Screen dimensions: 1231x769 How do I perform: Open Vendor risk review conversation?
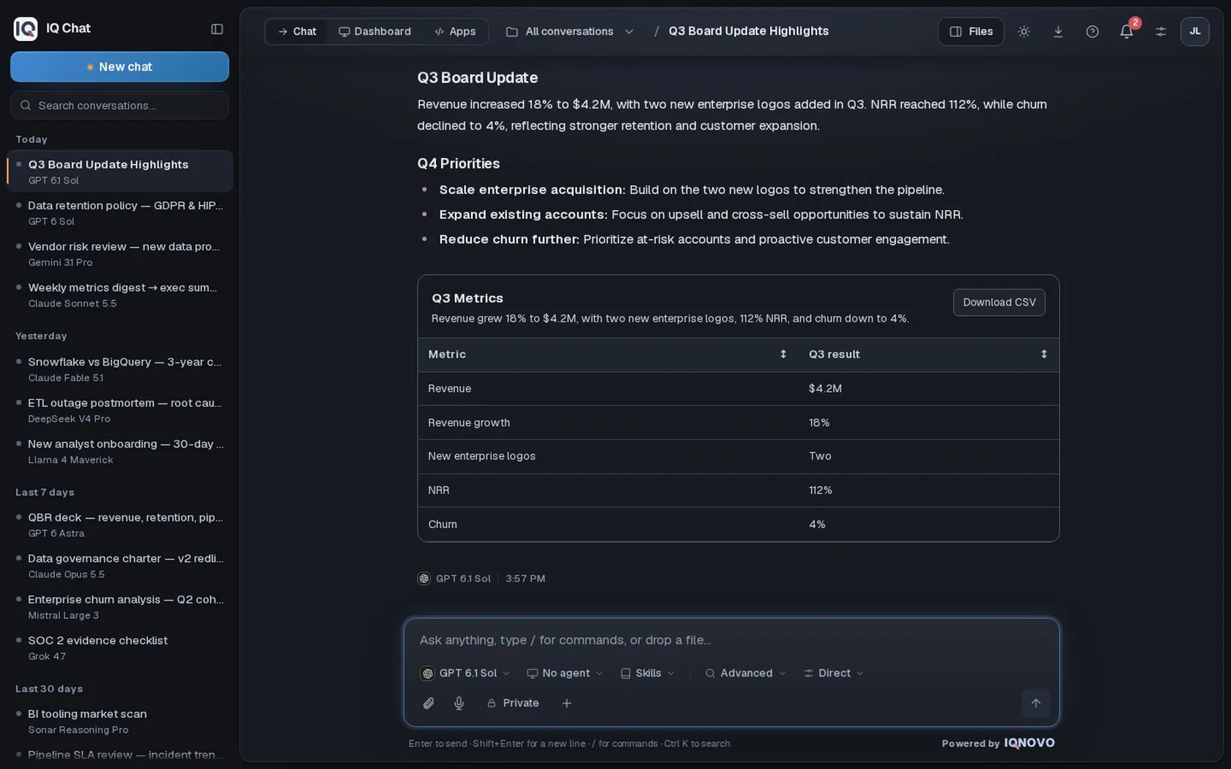(x=119, y=253)
